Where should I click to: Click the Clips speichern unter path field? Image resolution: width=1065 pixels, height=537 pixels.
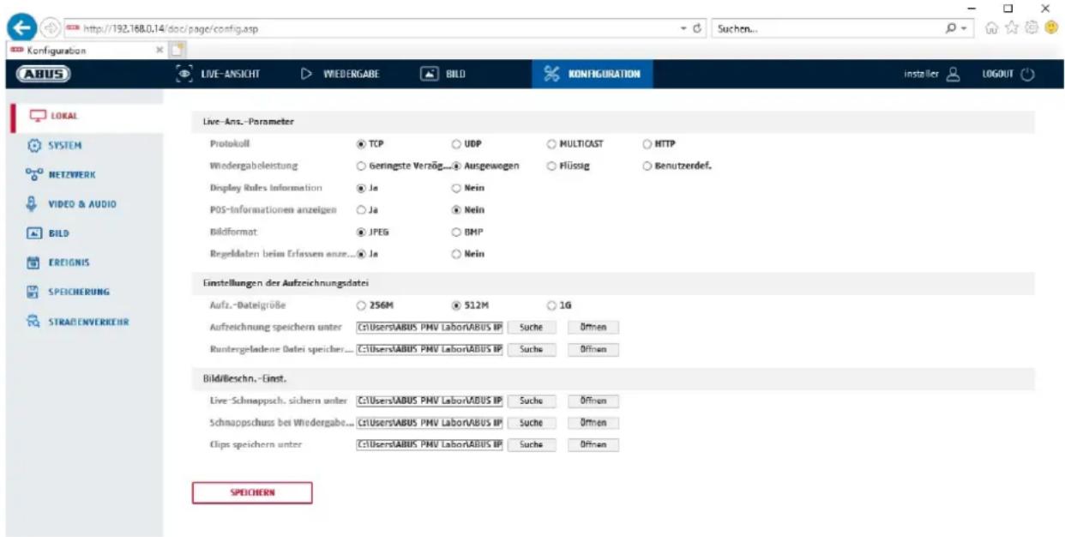[429, 444]
